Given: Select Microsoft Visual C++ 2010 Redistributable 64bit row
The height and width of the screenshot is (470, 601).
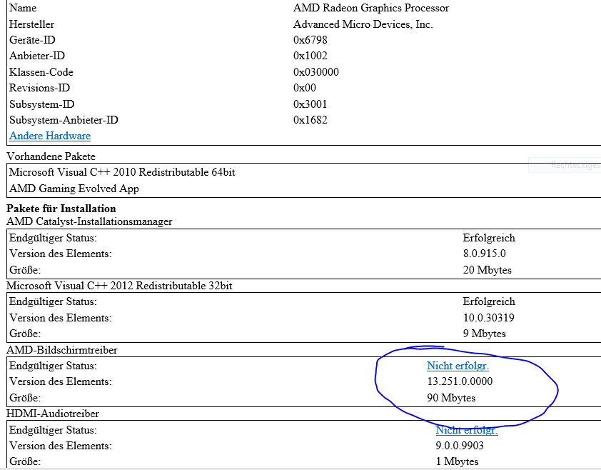Looking at the screenshot, I should 122,172.
